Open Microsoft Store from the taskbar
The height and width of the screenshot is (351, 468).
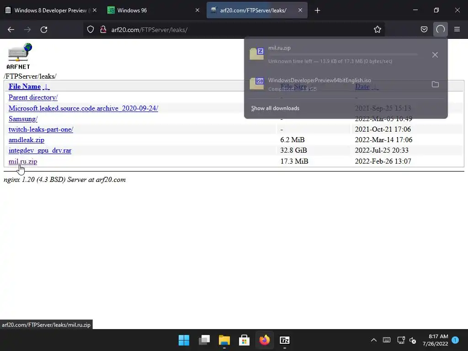pyautogui.click(x=244, y=340)
